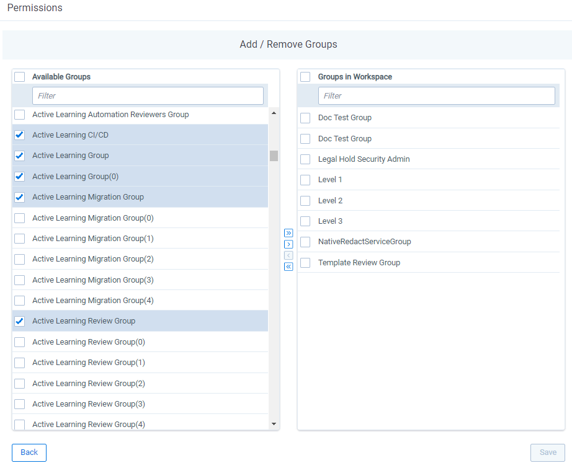The height and width of the screenshot is (463, 572).
Task: Select the NativeRedactServiceGroup row
Action: (428, 241)
